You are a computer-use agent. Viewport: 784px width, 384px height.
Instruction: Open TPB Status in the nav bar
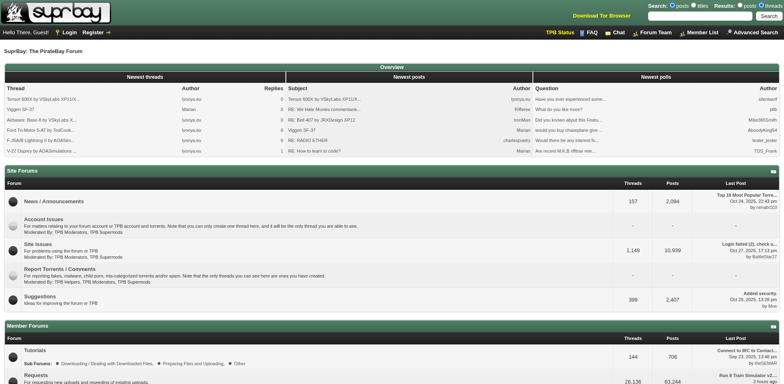click(x=560, y=33)
